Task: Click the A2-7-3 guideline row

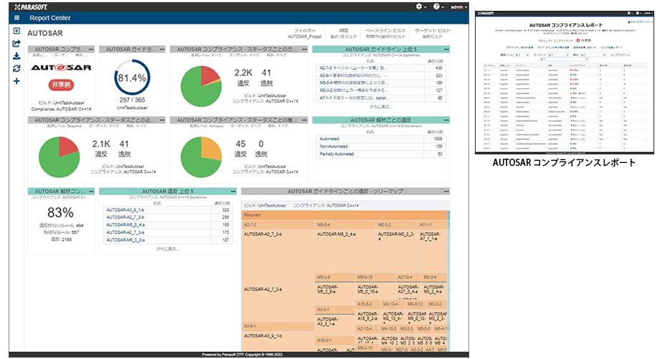Action: click(380, 67)
